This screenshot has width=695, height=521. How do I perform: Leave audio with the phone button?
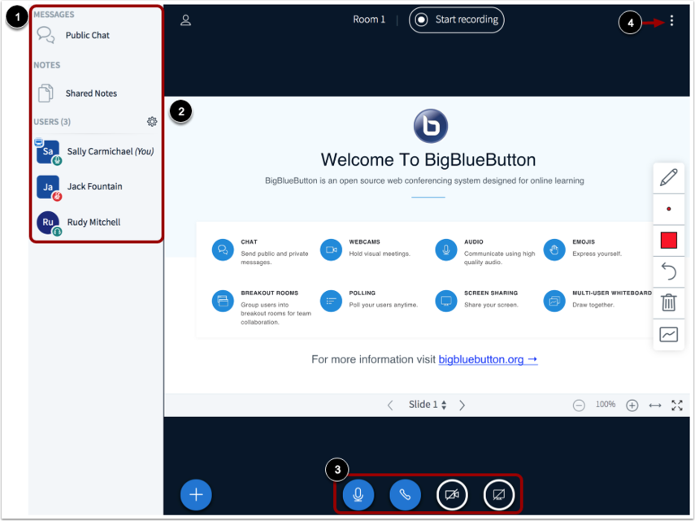(x=405, y=494)
